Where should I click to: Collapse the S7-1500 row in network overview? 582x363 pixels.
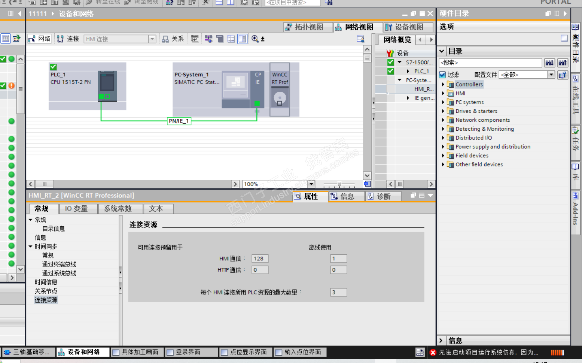tap(400, 62)
